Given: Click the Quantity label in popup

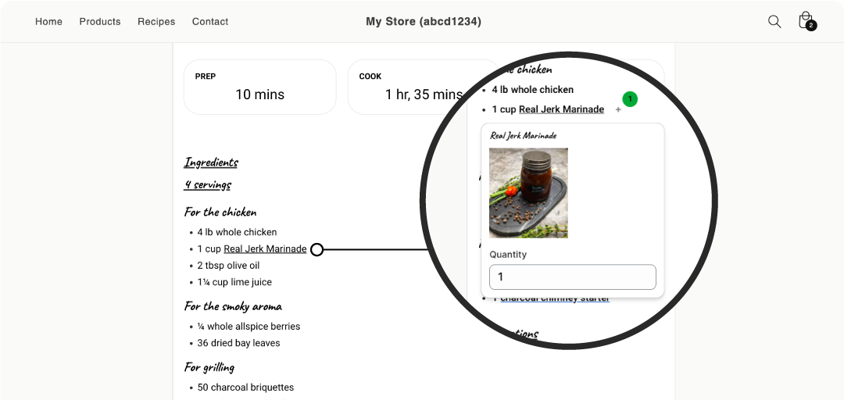Looking at the screenshot, I should pos(508,255).
